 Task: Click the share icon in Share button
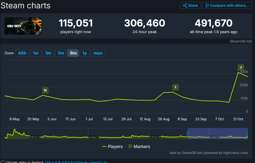pos(185,5)
